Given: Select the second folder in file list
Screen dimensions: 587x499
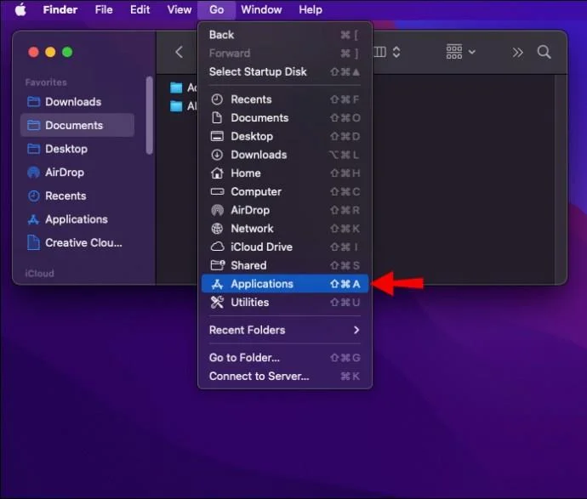Looking at the screenshot, I should [184, 106].
